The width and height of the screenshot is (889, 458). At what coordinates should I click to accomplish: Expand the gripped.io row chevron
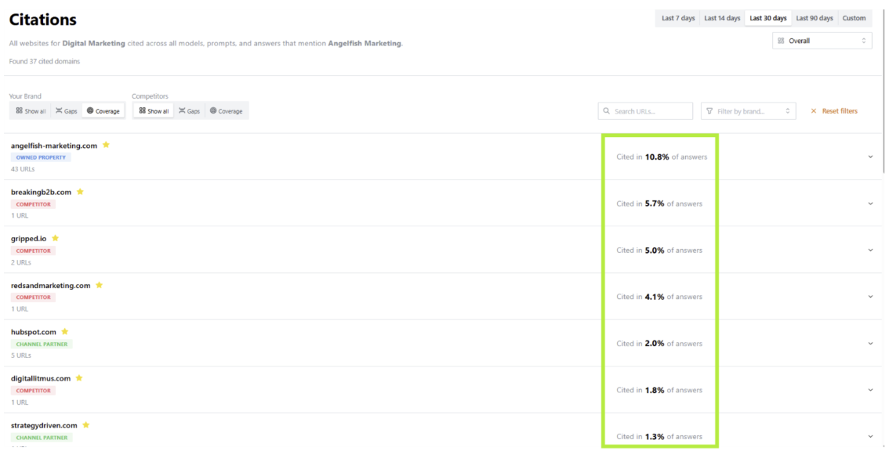pos(870,250)
